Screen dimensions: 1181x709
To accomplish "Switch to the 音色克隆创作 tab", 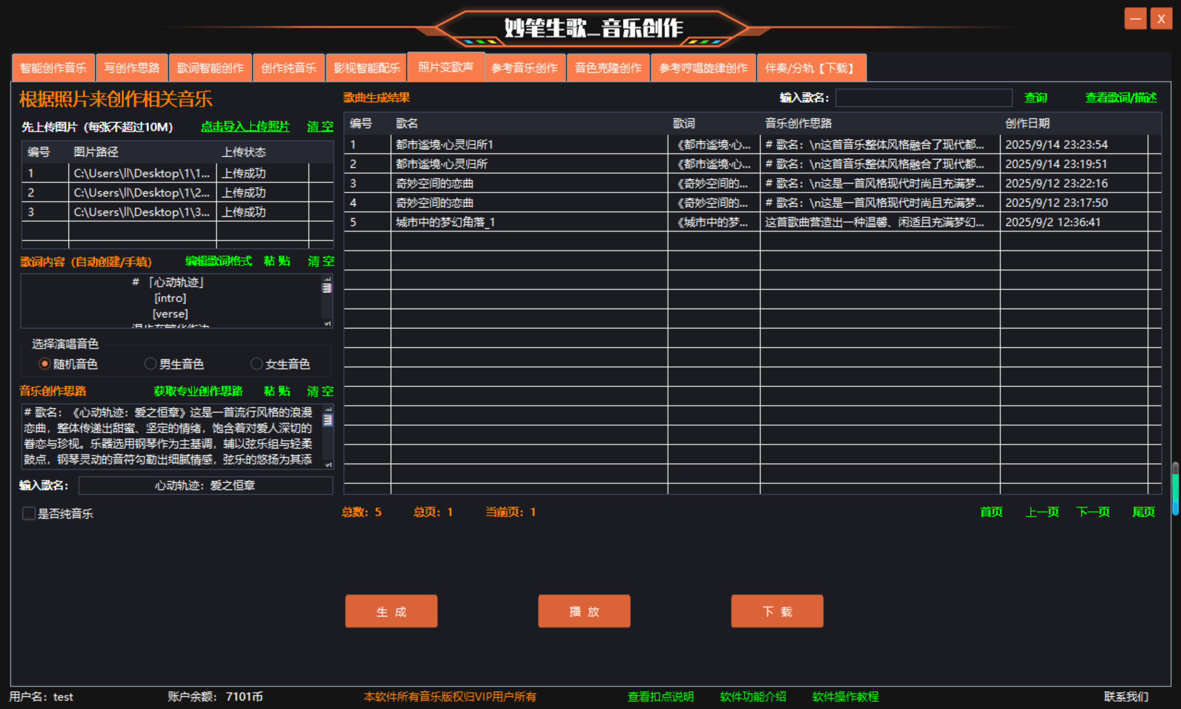I will 608,67.
